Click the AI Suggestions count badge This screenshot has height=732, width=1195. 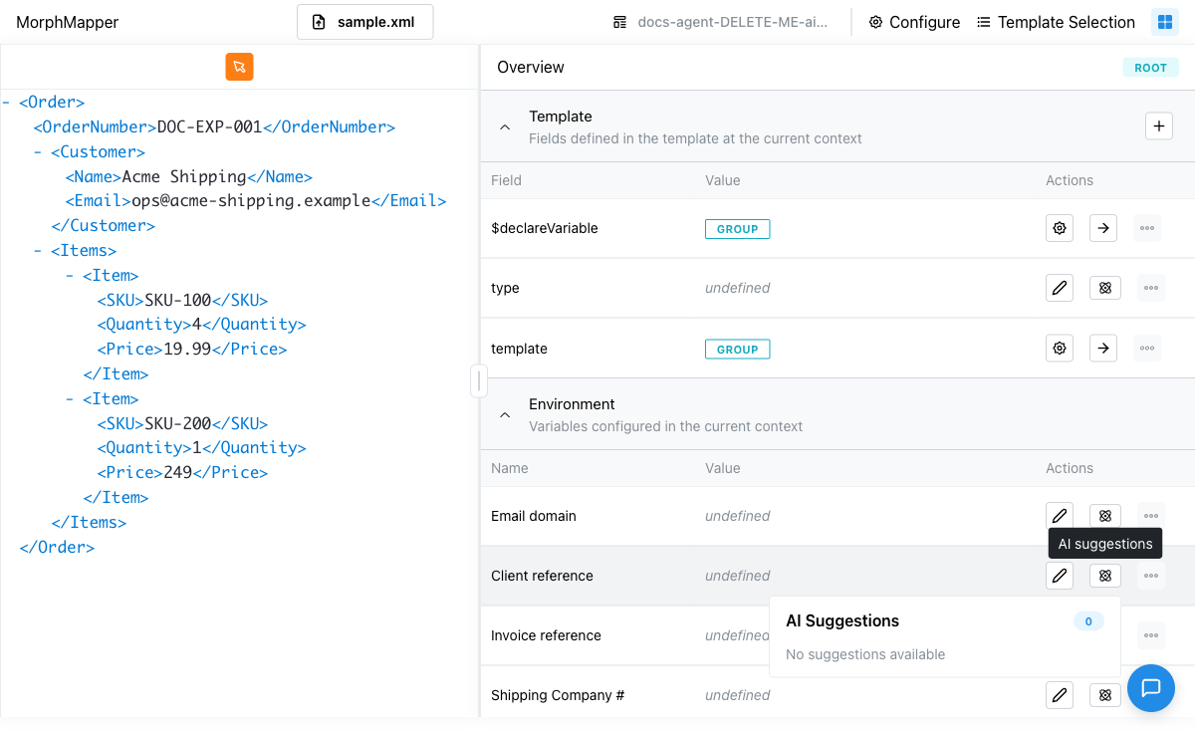pos(1088,621)
